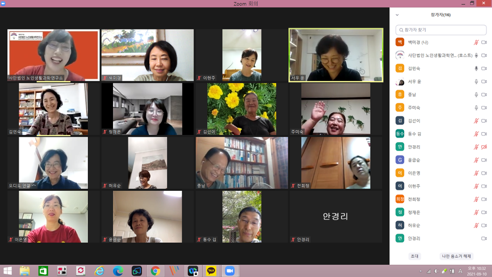This screenshot has height=277, width=492.
Task: Click the crossed-out camera icon for 안경리
Action: (484, 147)
